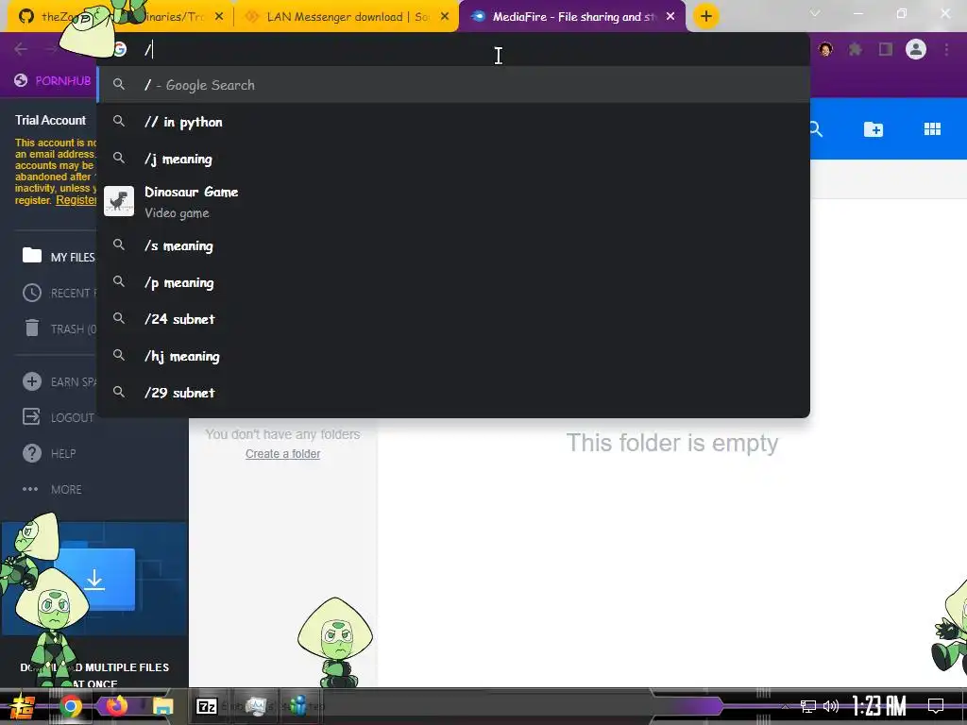Open the volume tray icon

coord(831,706)
